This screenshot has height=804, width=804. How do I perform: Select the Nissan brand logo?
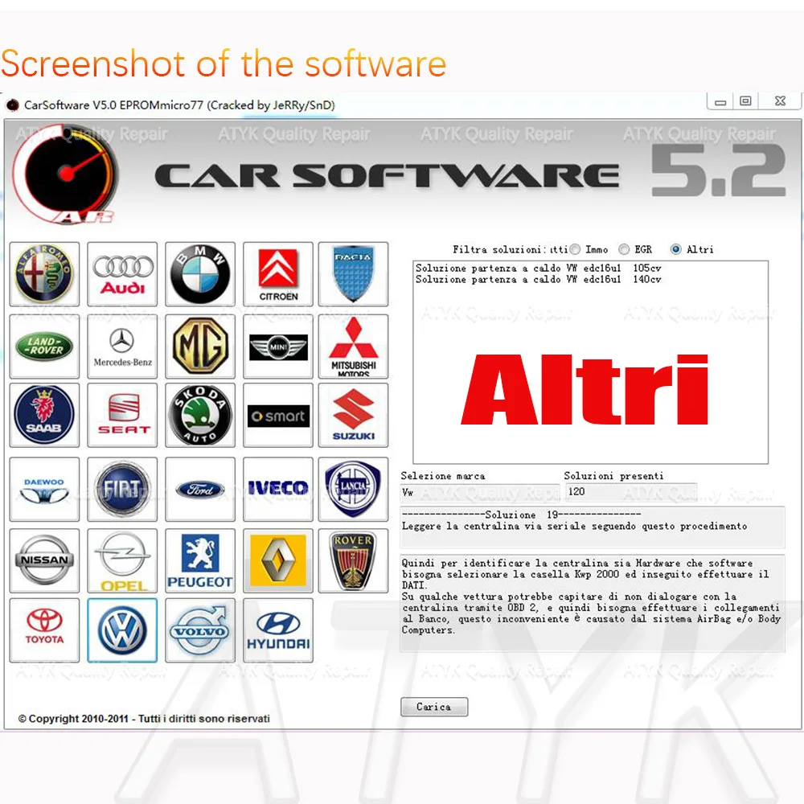tap(44, 561)
